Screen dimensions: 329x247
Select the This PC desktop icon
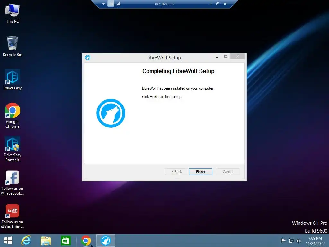pyautogui.click(x=13, y=14)
